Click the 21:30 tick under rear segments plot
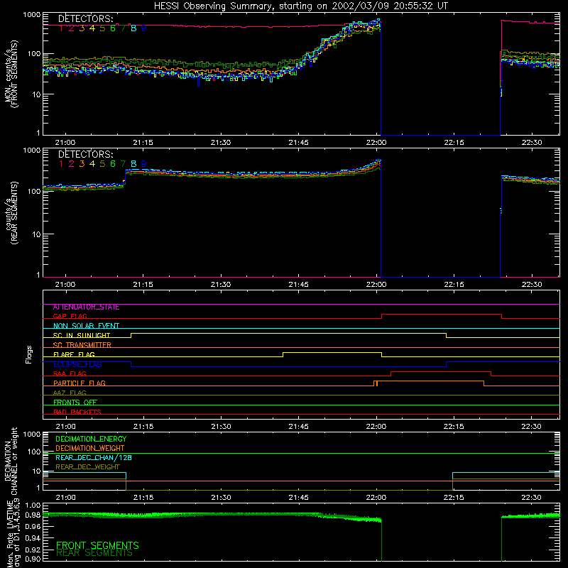Viewport: 568px width, 568px height. [221, 285]
